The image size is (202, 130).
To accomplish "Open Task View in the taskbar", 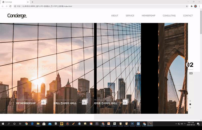I will tap(20, 124).
